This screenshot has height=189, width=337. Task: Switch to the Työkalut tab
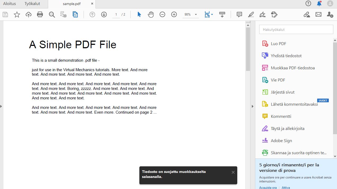coord(32,4)
